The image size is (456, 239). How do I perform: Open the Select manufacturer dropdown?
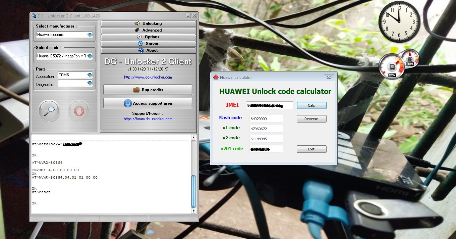[x=90, y=35]
